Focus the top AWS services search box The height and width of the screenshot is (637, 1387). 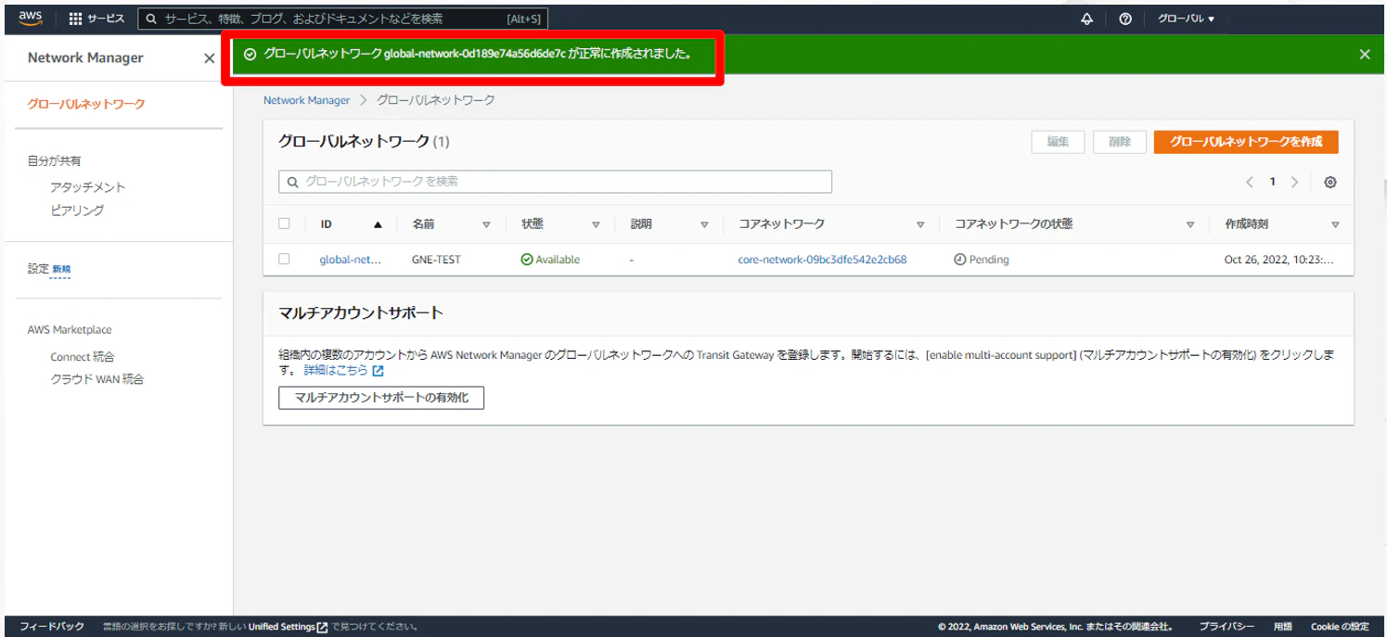(342, 19)
